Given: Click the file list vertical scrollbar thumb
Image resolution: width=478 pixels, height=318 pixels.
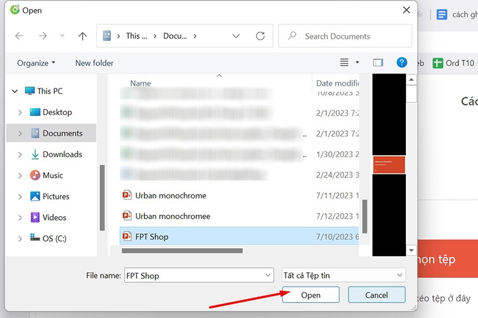Looking at the screenshot, I should point(365,216).
